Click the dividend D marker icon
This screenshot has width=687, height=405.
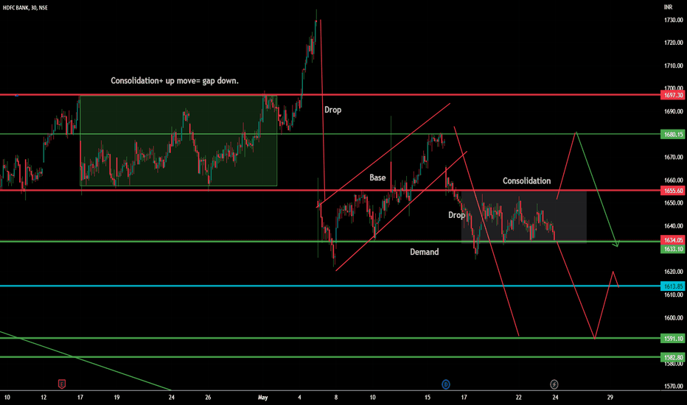[445, 384]
